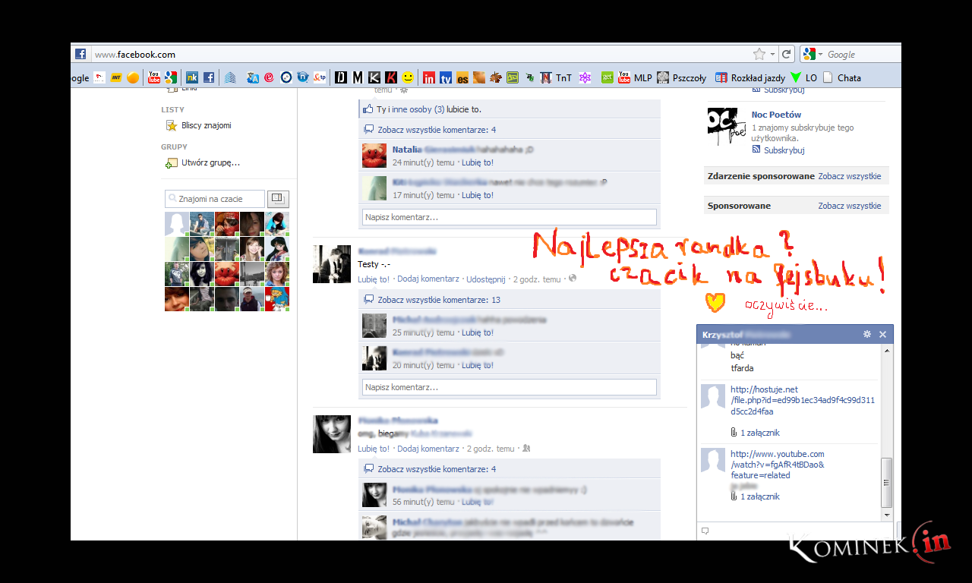Open the orange 'es' bookmark icon
972x583 pixels.
click(x=462, y=77)
